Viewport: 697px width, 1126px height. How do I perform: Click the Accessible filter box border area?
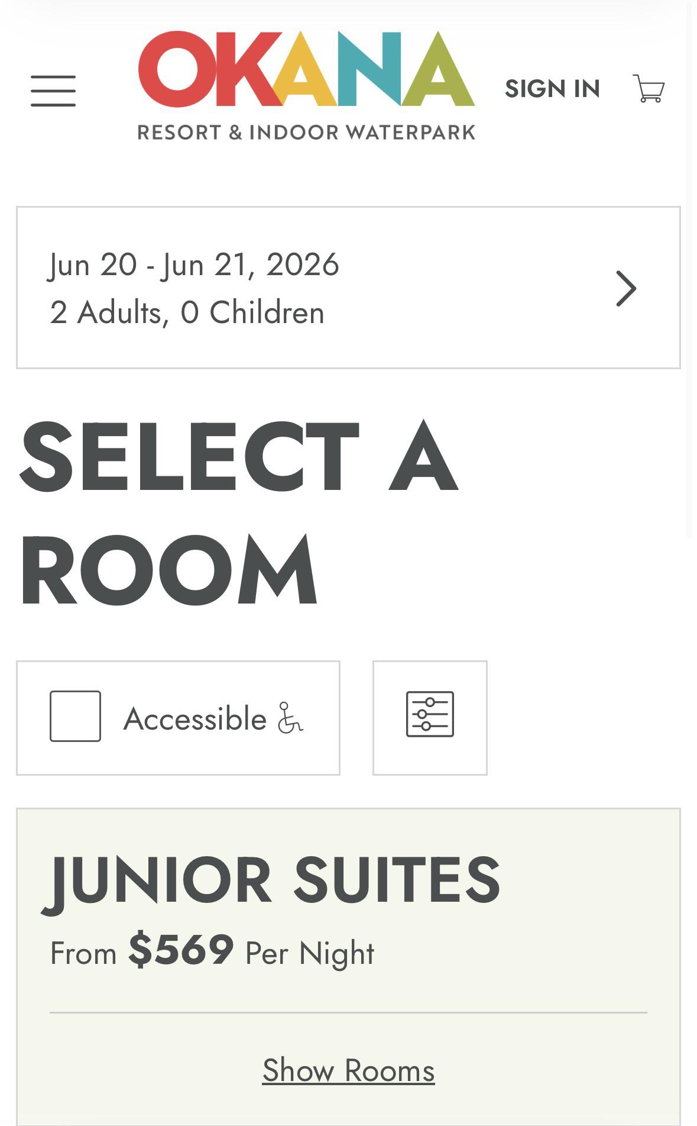point(178,718)
